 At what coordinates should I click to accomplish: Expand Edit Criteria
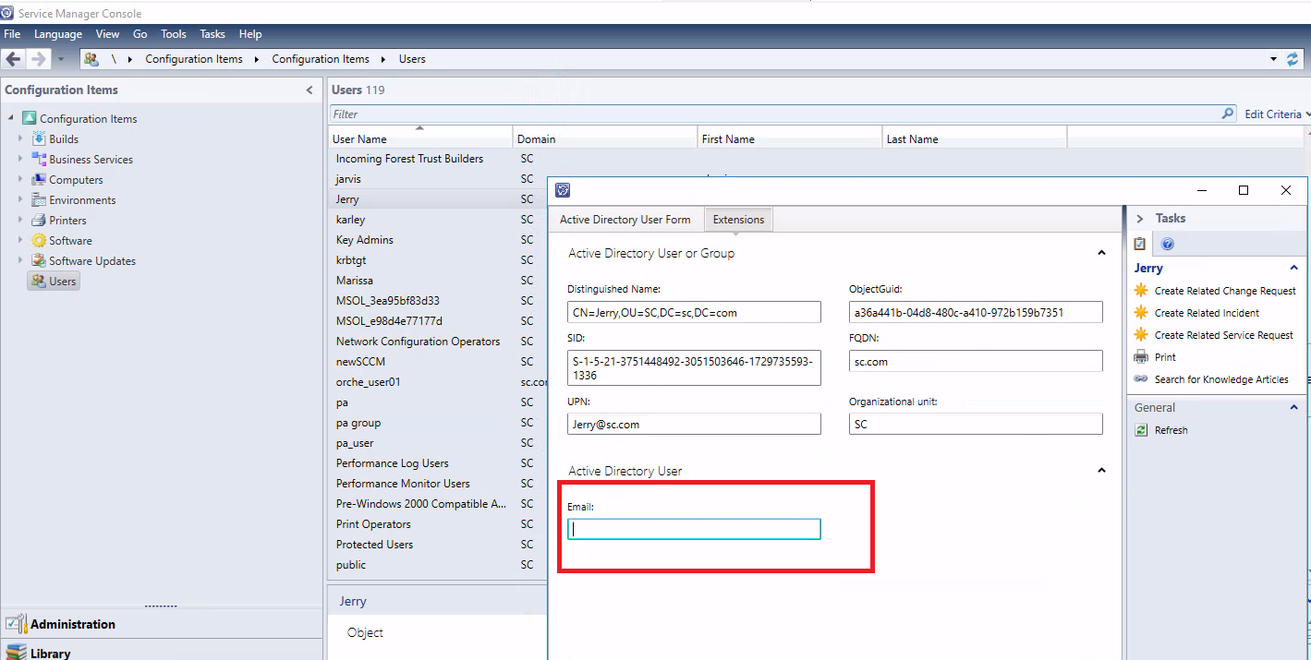(x=1278, y=114)
